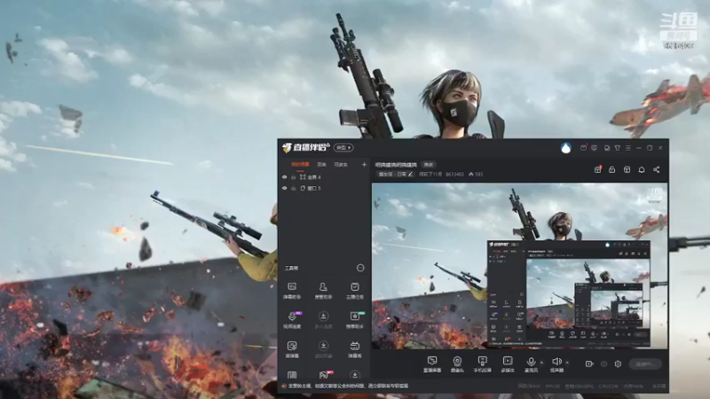Click the CPU usage readout in status bar
Viewport: 710px width, 399px height.
[x=609, y=386]
